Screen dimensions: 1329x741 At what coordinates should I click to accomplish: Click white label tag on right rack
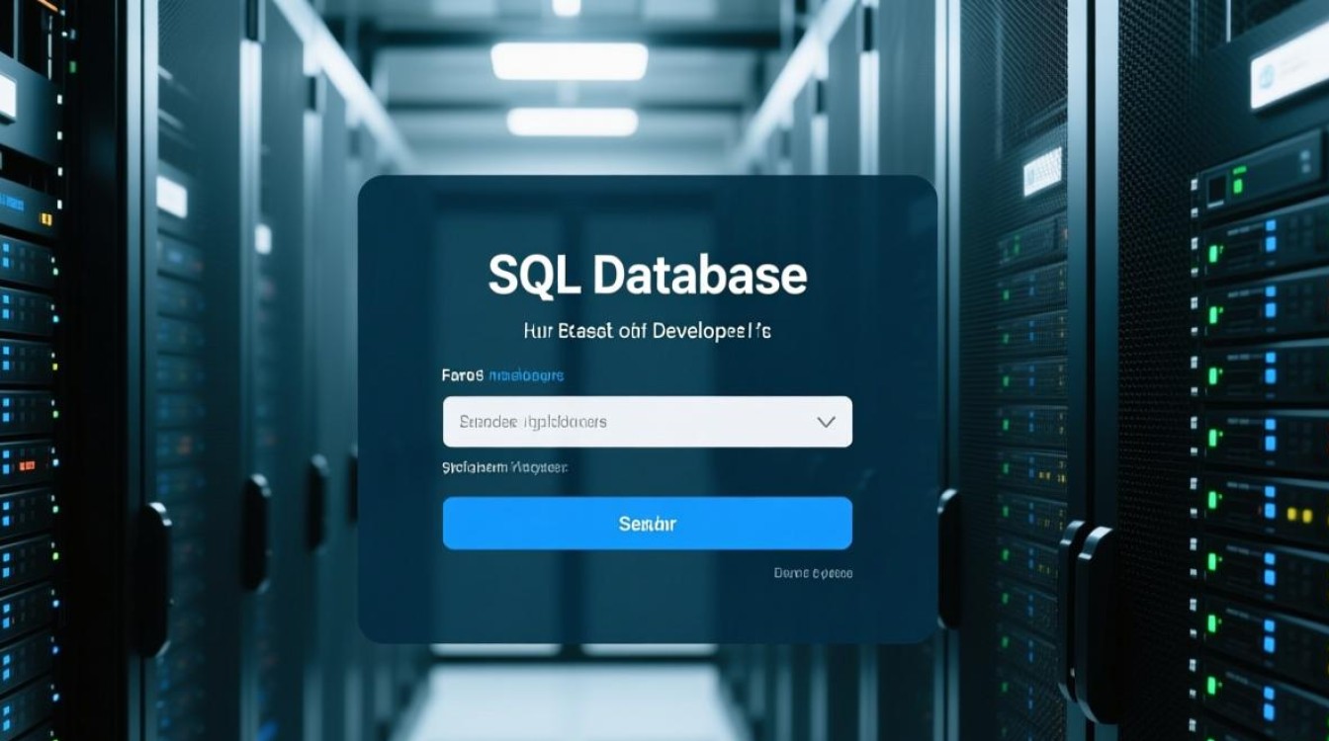(1041, 170)
